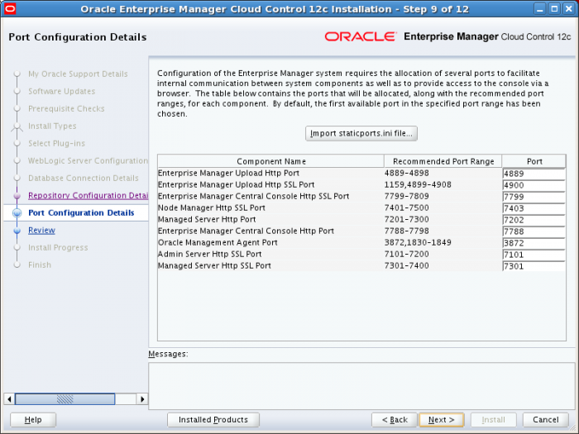Select Port Configuration Details in the step list
This screenshot has width=579, height=434.
coord(81,213)
